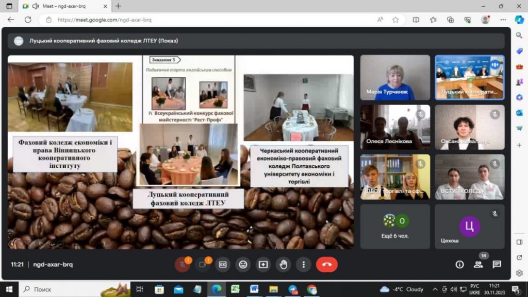Image resolution: width=528 pixels, height=297 pixels.
Task: Open Microsoft Word from the taskbar
Action: pyautogui.click(x=254, y=289)
